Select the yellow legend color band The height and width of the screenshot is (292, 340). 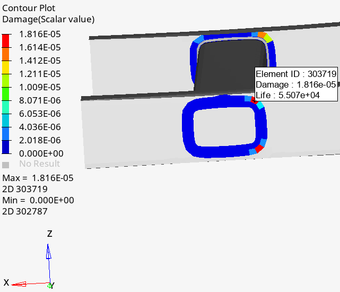click(x=6, y=67)
